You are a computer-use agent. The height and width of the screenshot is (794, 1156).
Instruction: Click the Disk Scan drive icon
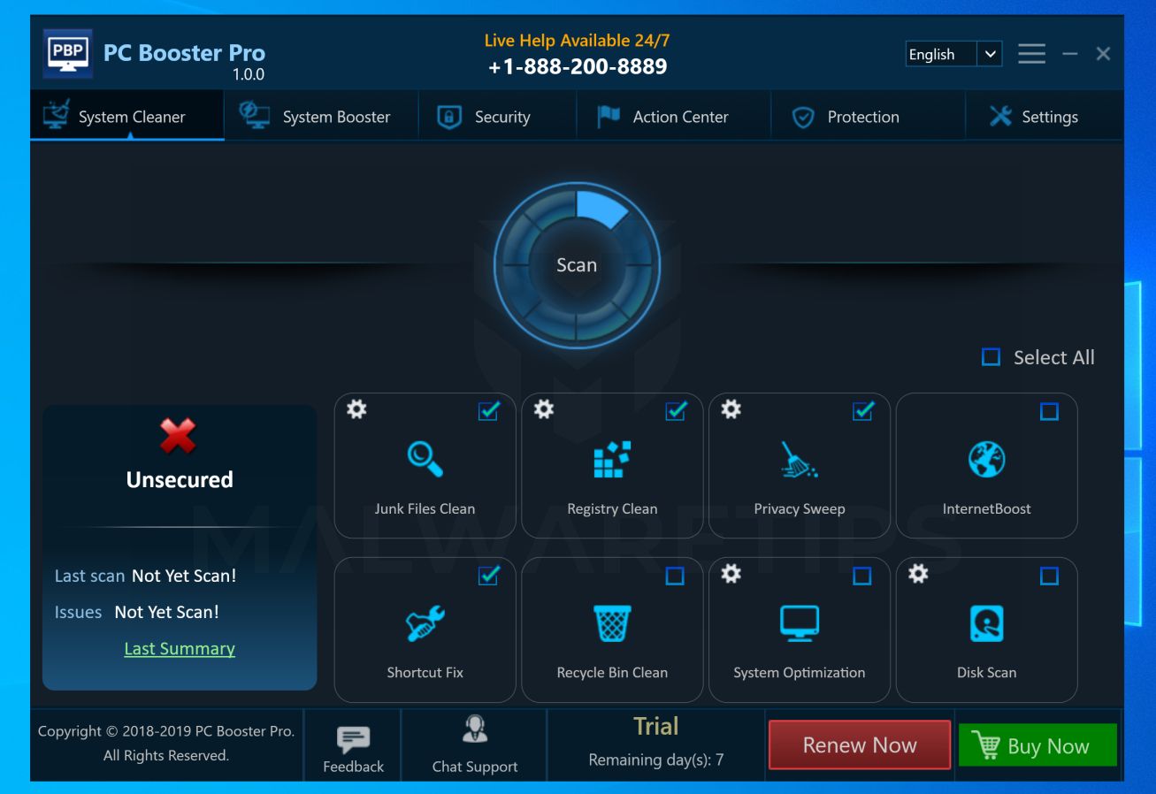[x=987, y=623]
